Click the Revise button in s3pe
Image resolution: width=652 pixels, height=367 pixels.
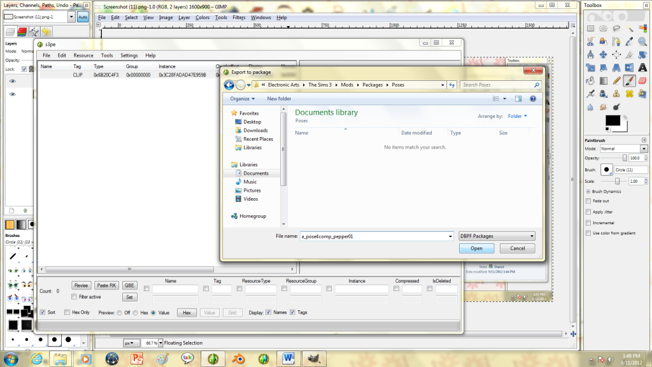point(81,285)
